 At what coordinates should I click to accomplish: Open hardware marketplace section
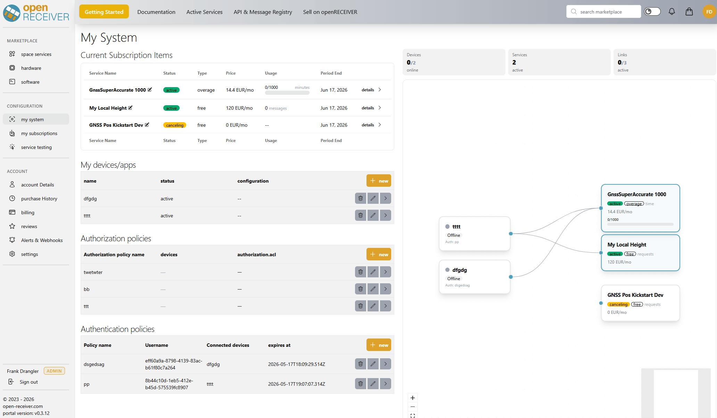36,68
